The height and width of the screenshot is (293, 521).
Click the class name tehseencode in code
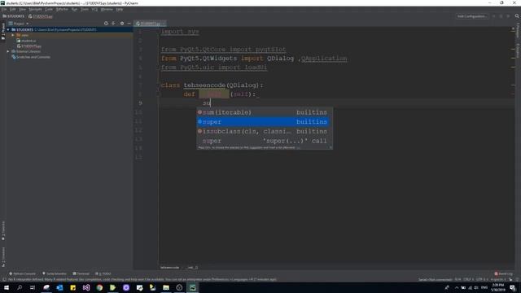204,85
